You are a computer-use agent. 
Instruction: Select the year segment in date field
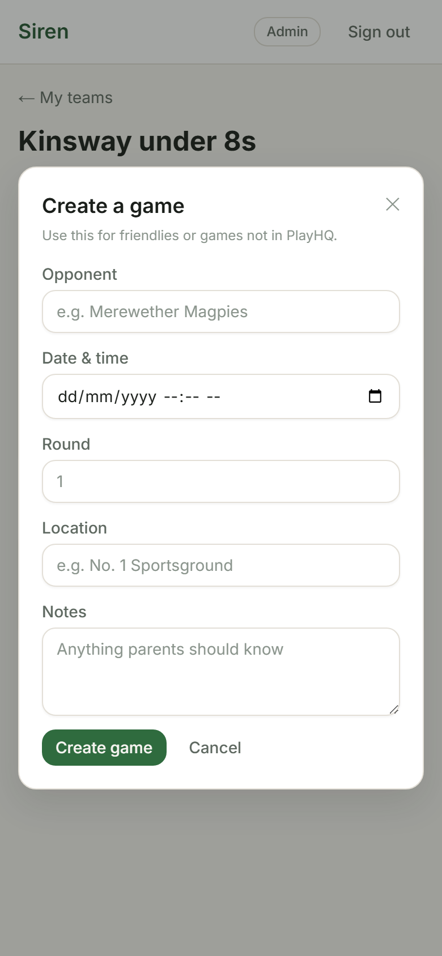[x=138, y=396]
